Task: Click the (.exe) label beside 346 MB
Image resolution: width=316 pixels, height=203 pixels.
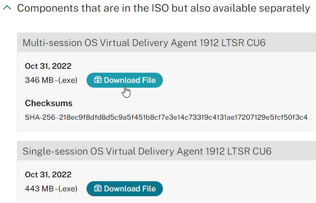Action: [71, 80]
